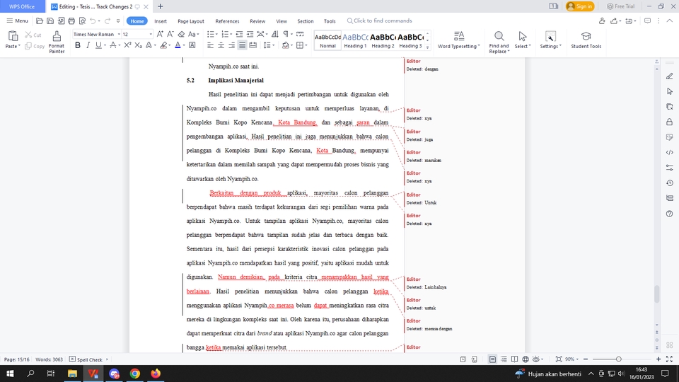Viewport: 679px width, 382px height.
Task: Open the font size 12 dropdown
Action: point(151,34)
